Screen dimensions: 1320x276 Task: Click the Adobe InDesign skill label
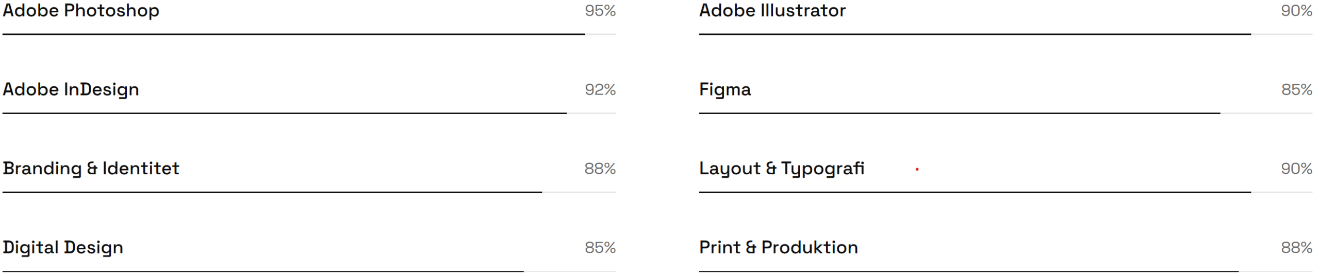pyautogui.click(x=71, y=90)
